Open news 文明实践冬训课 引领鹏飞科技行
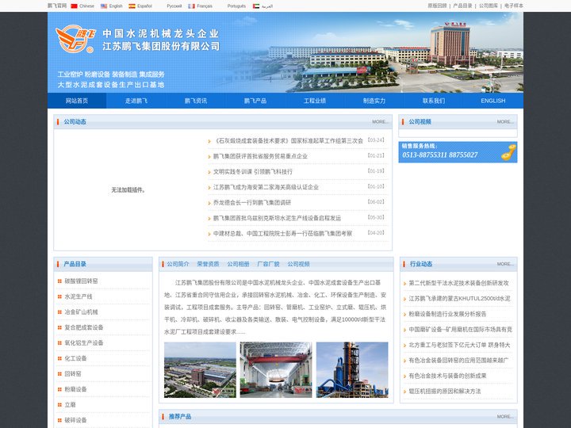The image size is (571, 428). [253, 172]
